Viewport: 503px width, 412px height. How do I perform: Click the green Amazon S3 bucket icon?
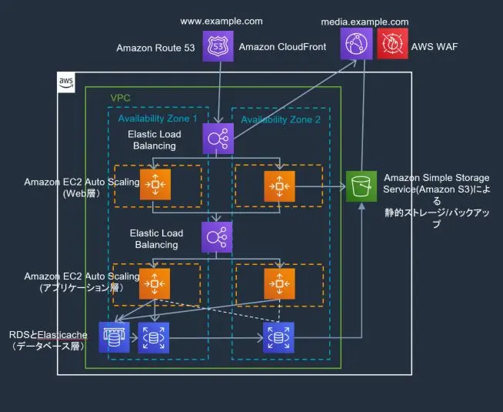361,186
